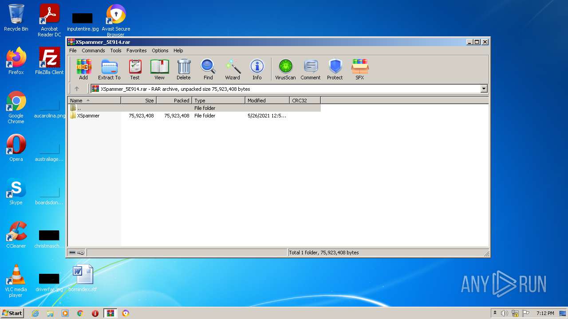
Task: Sort by Name column header
Action: point(94,101)
